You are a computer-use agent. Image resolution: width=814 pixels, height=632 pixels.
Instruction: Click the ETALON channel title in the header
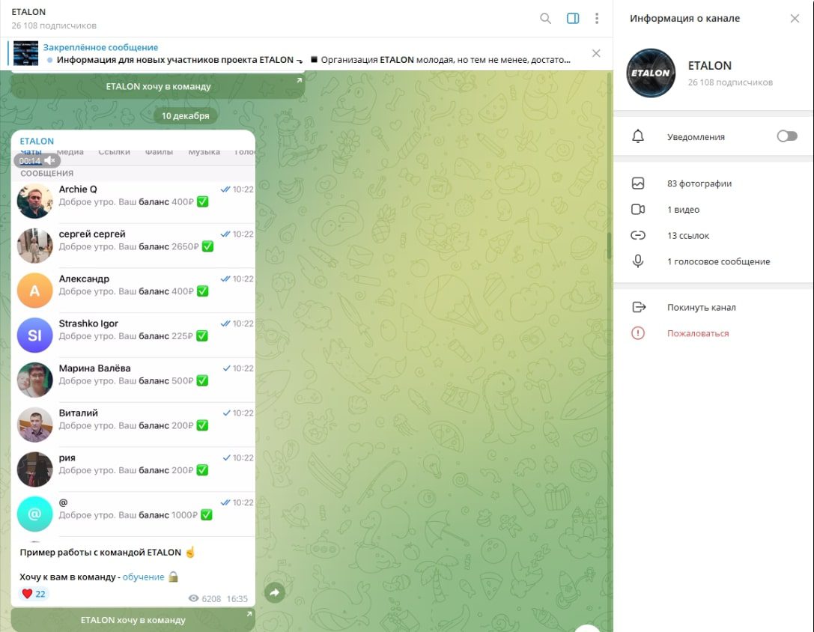click(28, 12)
